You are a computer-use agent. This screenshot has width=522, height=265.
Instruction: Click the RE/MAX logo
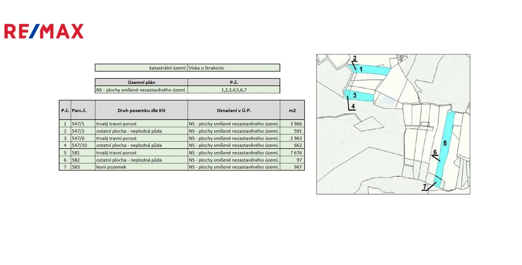44,32
